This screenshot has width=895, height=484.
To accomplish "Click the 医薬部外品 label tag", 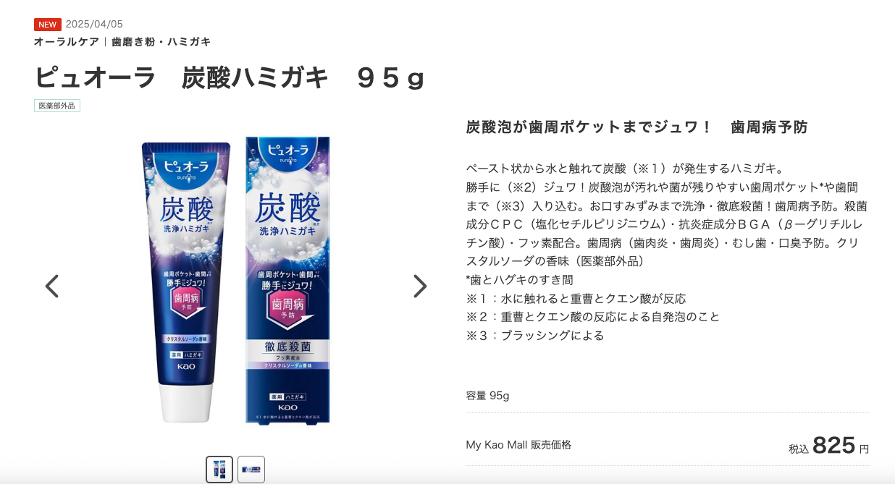I will coord(57,106).
